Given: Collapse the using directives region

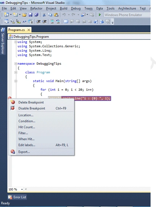Looking at the screenshot, I should click(16, 42).
